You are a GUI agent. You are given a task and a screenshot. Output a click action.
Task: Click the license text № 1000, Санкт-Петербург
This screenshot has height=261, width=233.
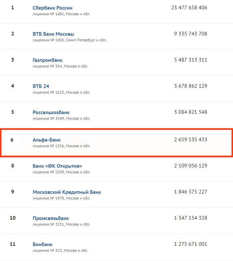click(x=69, y=40)
